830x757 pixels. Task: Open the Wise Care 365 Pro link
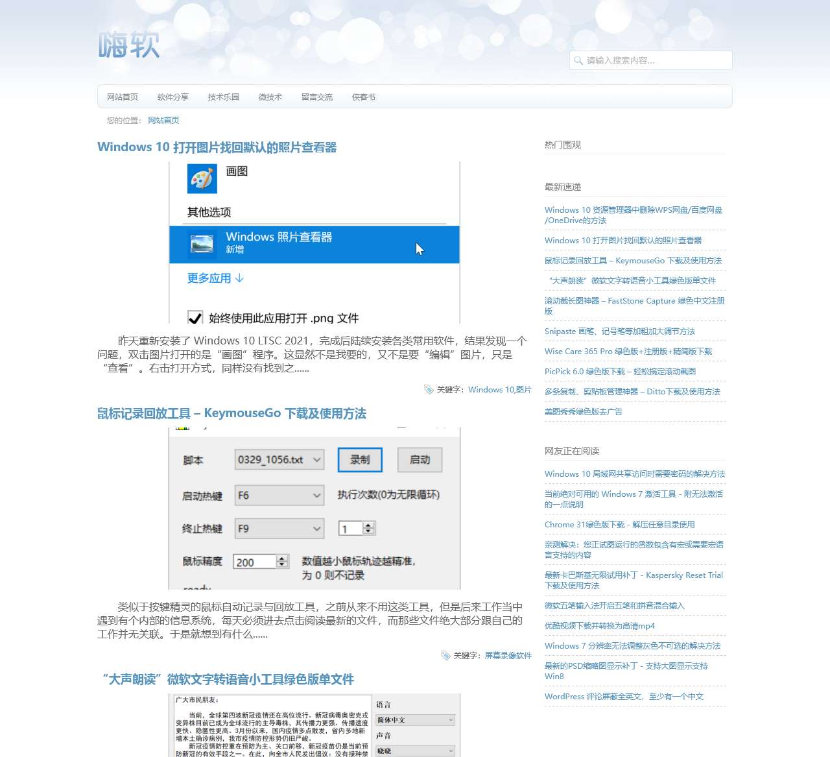[628, 351]
